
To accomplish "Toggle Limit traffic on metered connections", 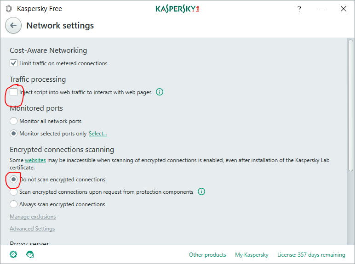I will 14,63.
